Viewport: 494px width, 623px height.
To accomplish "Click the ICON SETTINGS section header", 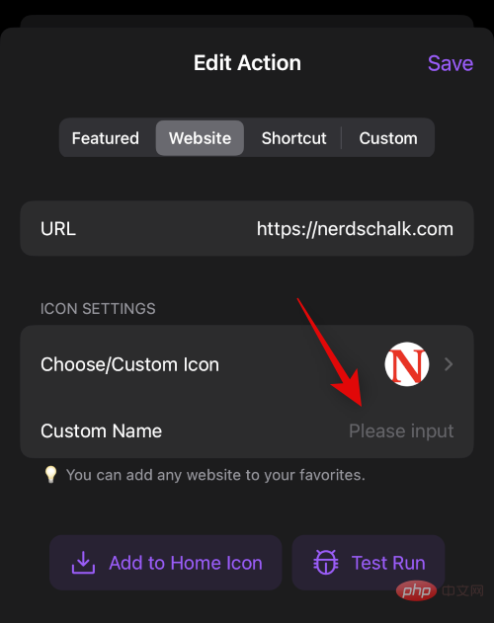I will [98, 309].
